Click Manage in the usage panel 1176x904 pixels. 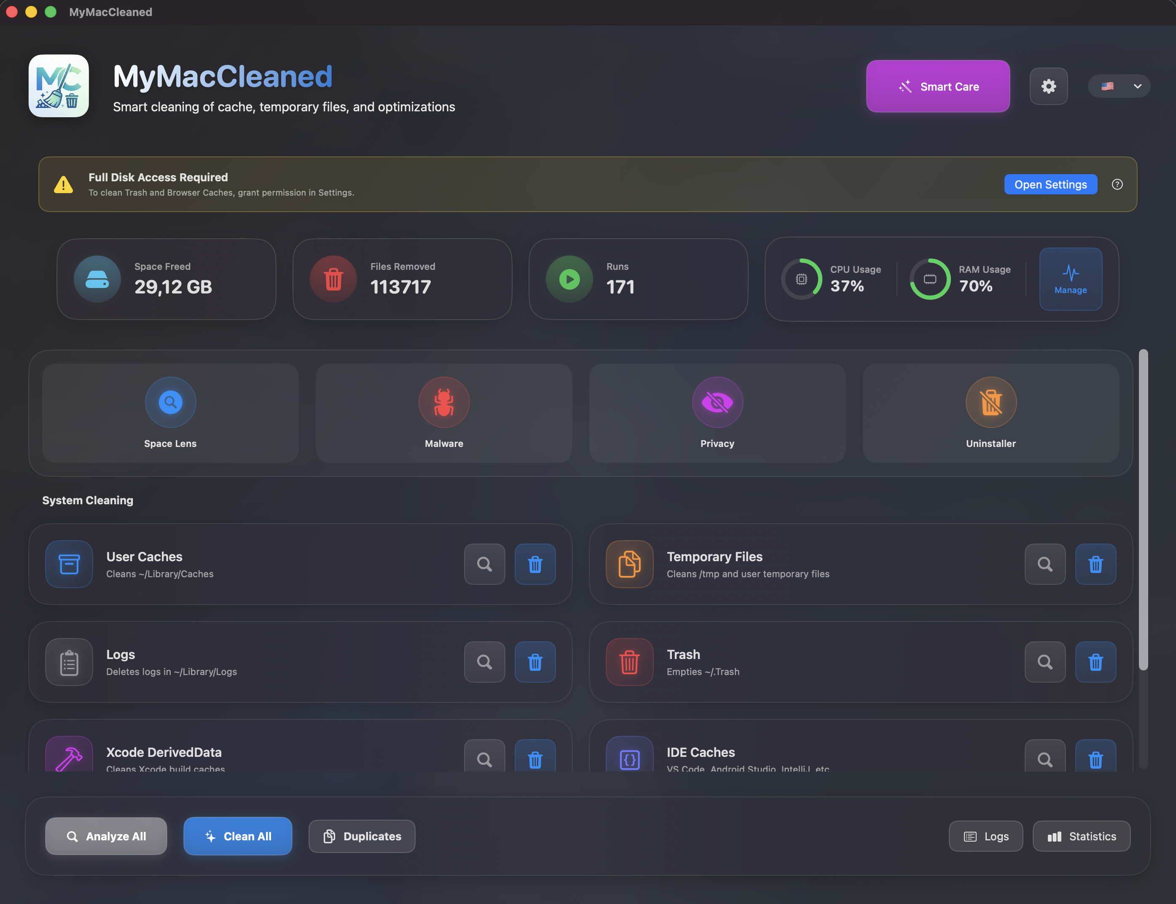click(1071, 279)
